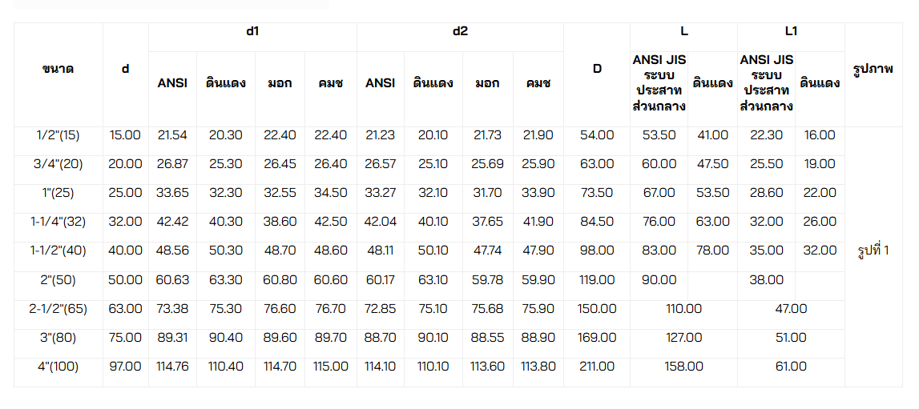This screenshot has width=919, height=409.
Task: Click ANSI subheader under d1
Action: [172, 83]
